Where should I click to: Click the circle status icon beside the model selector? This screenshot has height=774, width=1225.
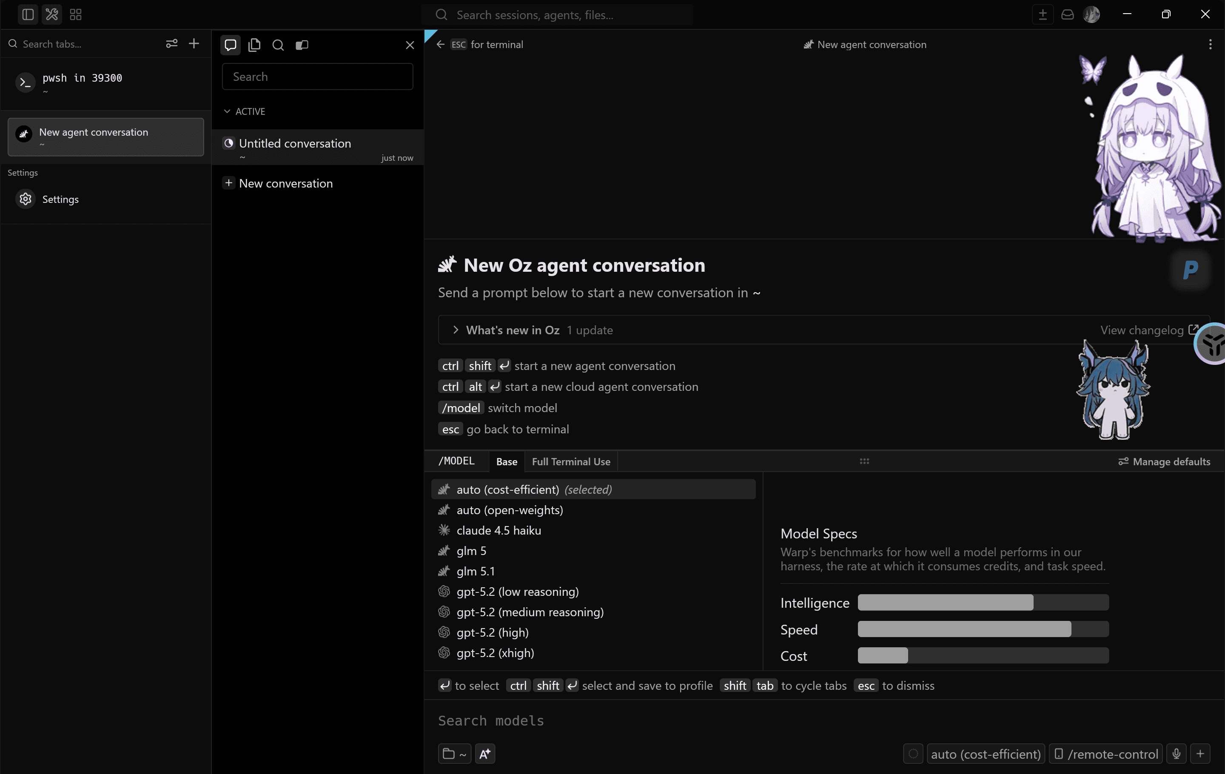coord(913,753)
